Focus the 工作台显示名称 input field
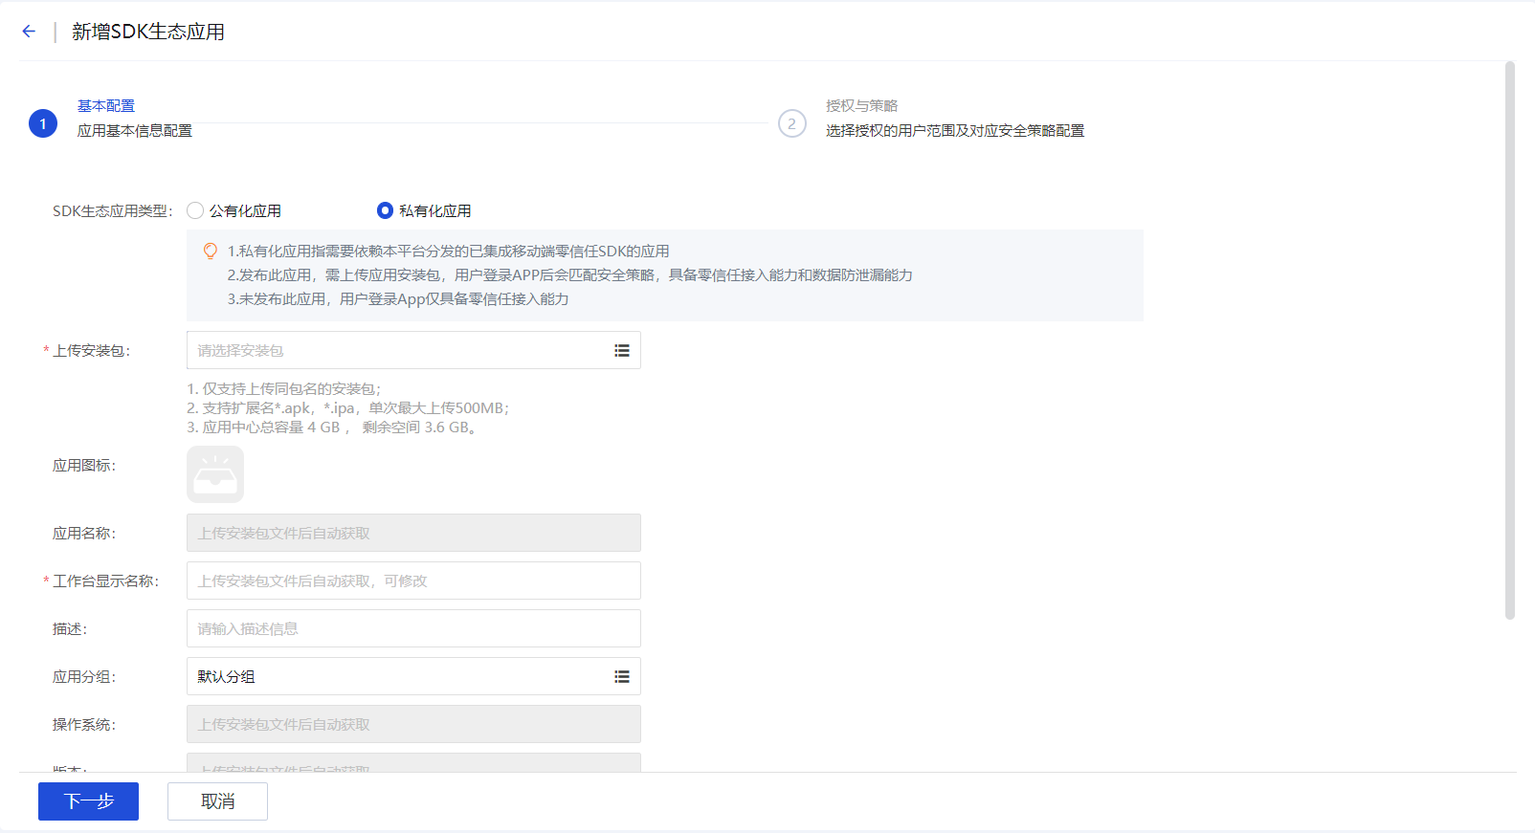The height and width of the screenshot is (833, 1535). 413,581
